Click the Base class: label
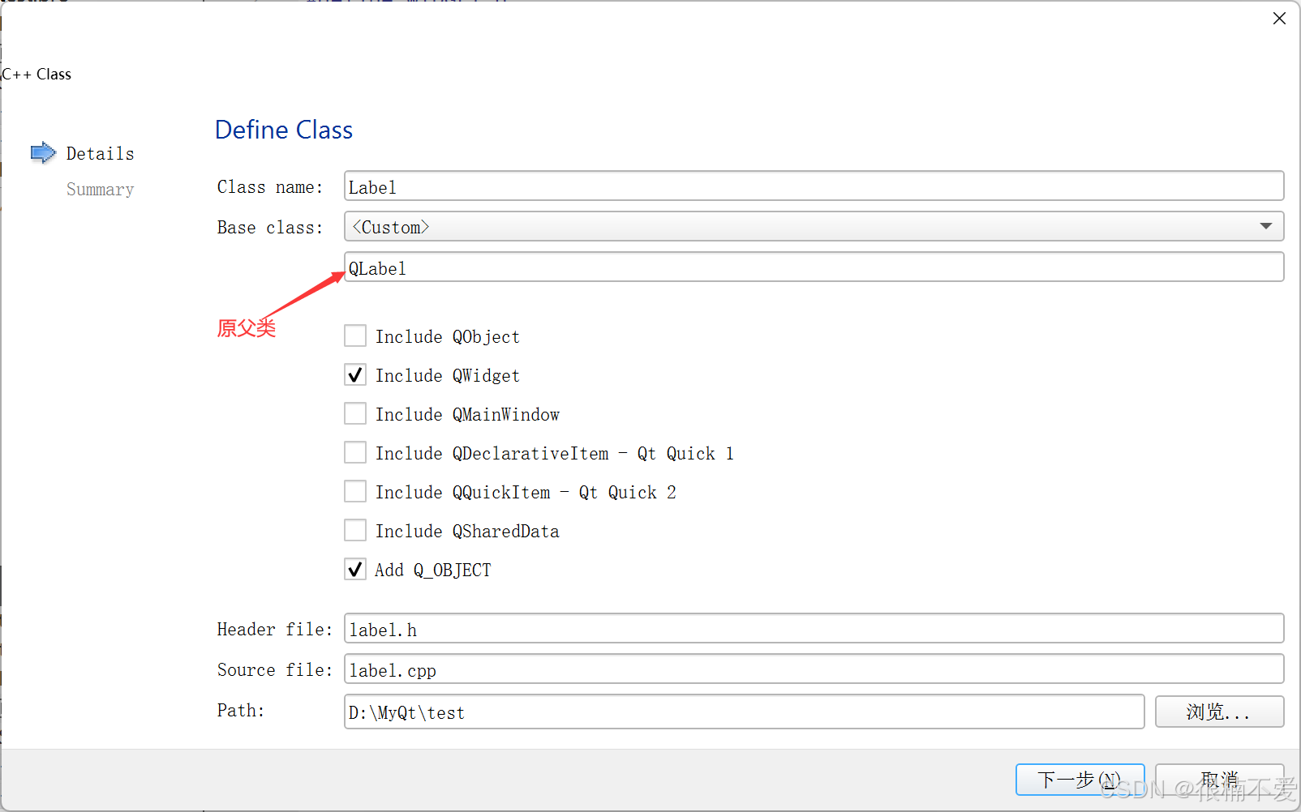 (x=270, y=228)
